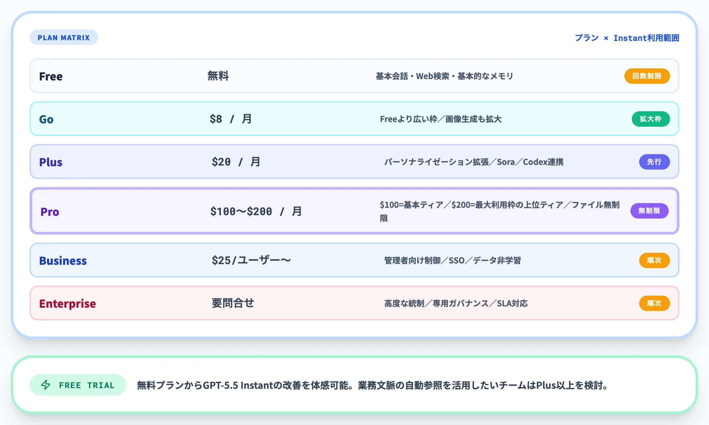Click the 無料 price in Free row
Screen dimensions: 709x425
point(218,76)
